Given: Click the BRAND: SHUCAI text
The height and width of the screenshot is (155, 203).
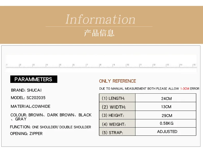Looking at the screenshot, I should pos(26,90).
